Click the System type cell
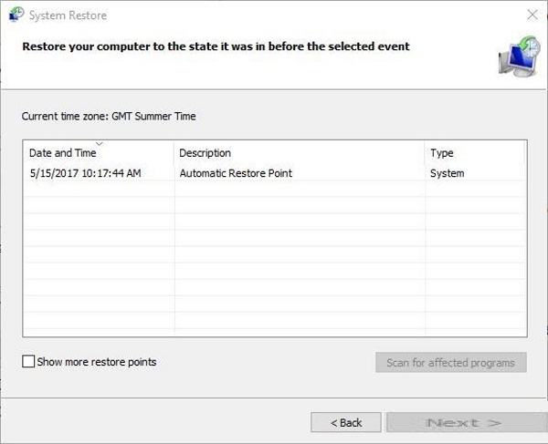The image size is (548, 444). pos(447,173)
